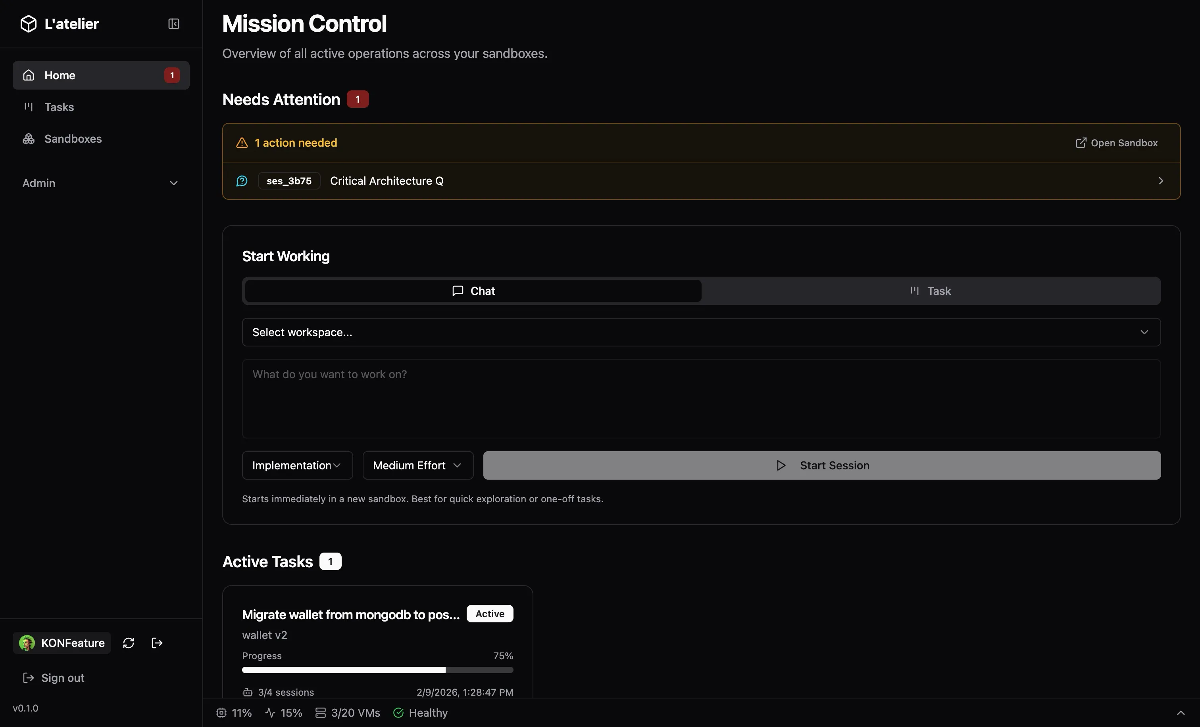Open the Medium Effort dropdown

click(x=418, y=465)
